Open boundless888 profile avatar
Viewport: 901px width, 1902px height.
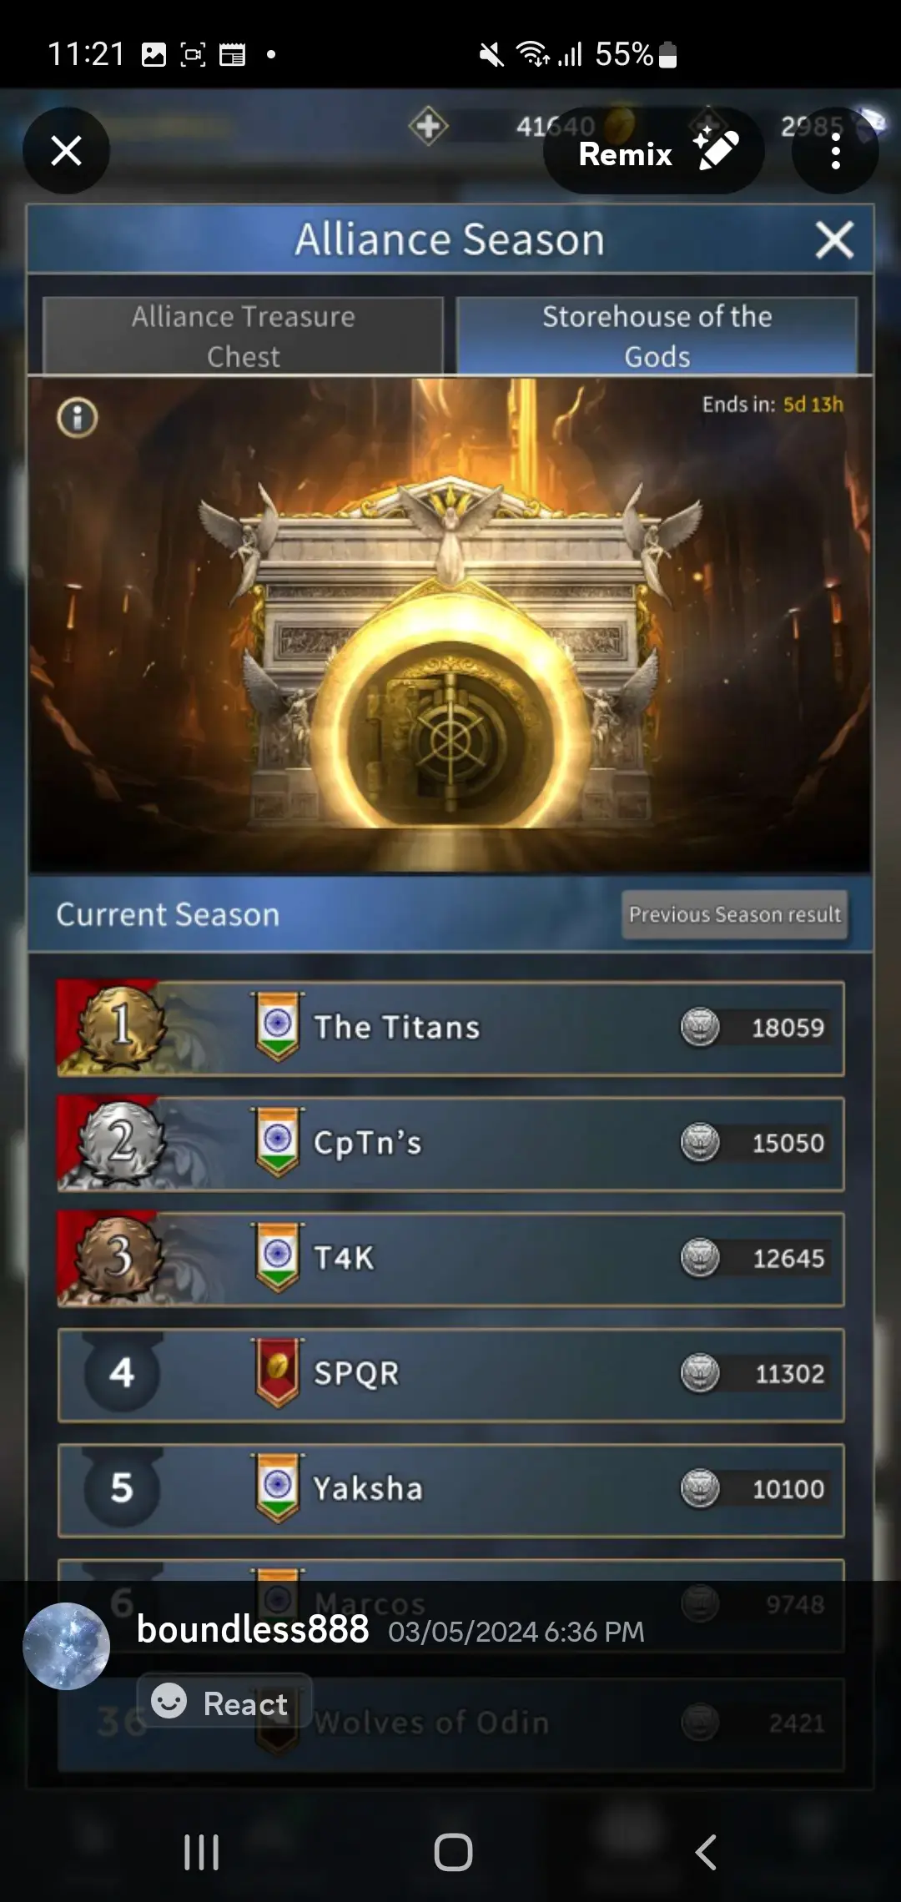point(66,1646)
